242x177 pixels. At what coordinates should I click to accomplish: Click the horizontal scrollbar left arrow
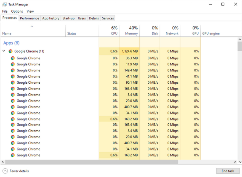tap(3, 162)
